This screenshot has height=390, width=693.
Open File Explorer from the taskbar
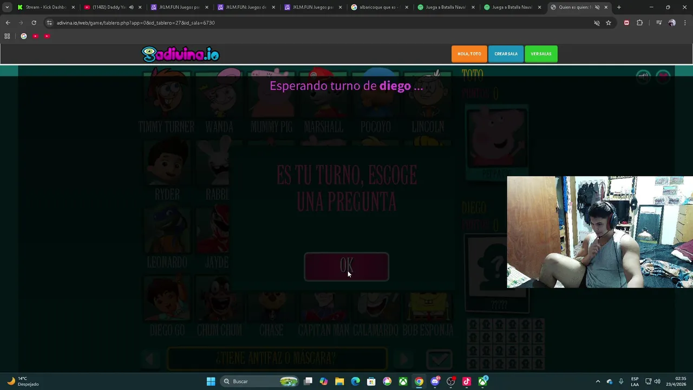[339, 381]
